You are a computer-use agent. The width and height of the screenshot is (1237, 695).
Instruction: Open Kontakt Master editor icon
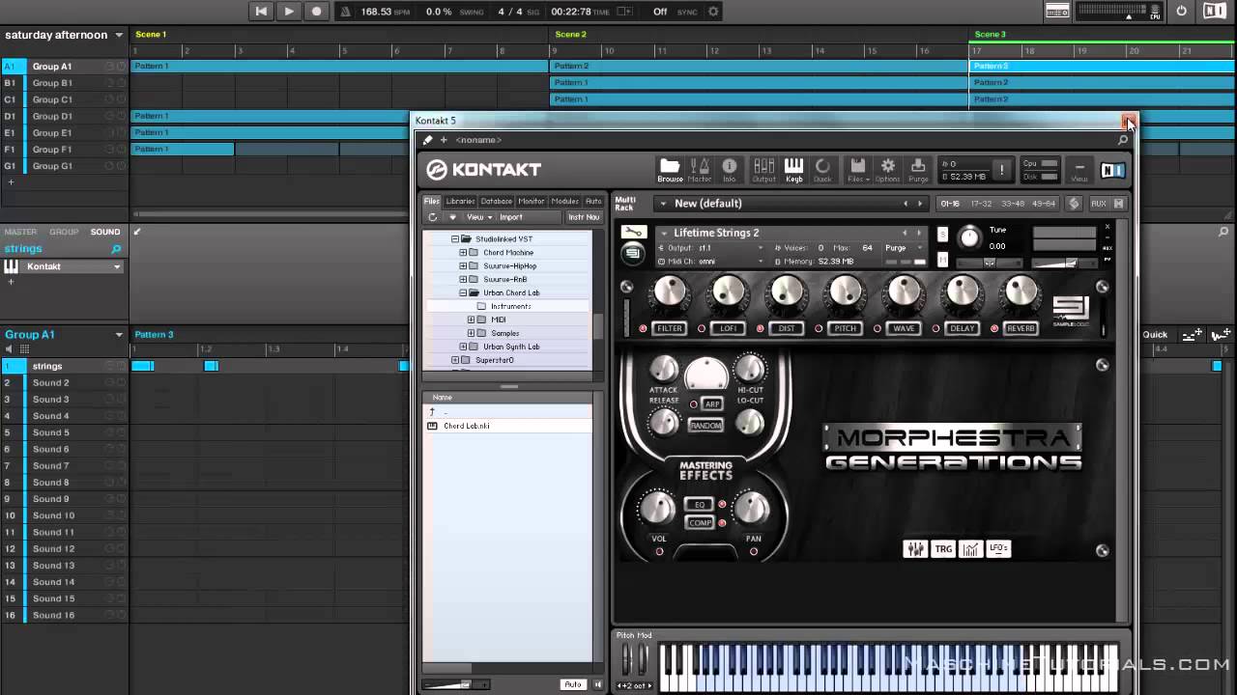coord(700,170)
